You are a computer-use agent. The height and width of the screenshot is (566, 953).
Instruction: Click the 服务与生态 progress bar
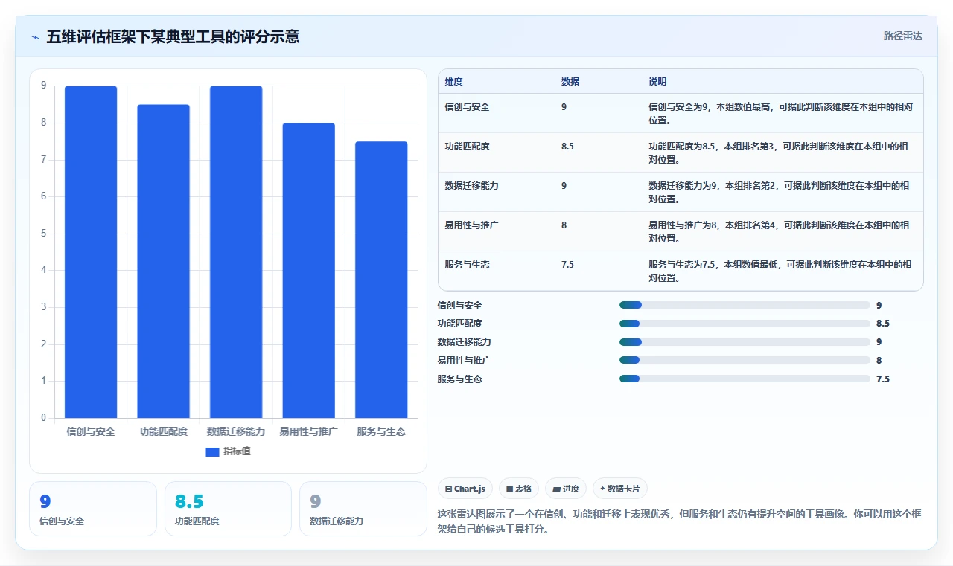745,379
